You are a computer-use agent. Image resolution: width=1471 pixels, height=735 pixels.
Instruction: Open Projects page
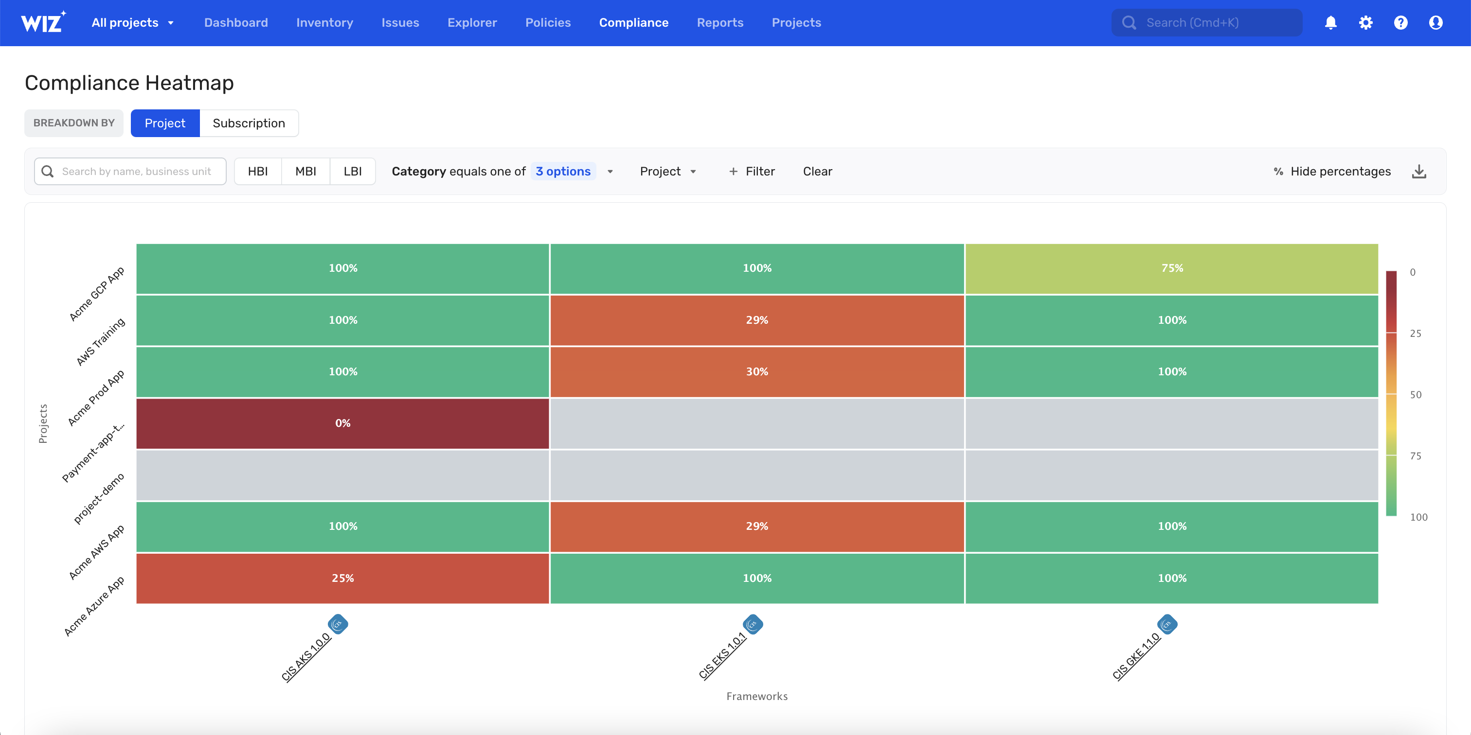[x=797, y=23]
